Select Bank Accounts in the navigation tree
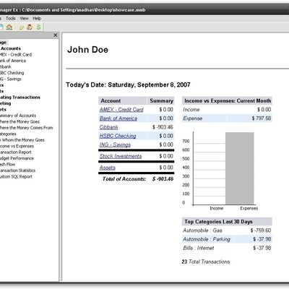Screen dimensions: 289x289 [x=10, y=48]
